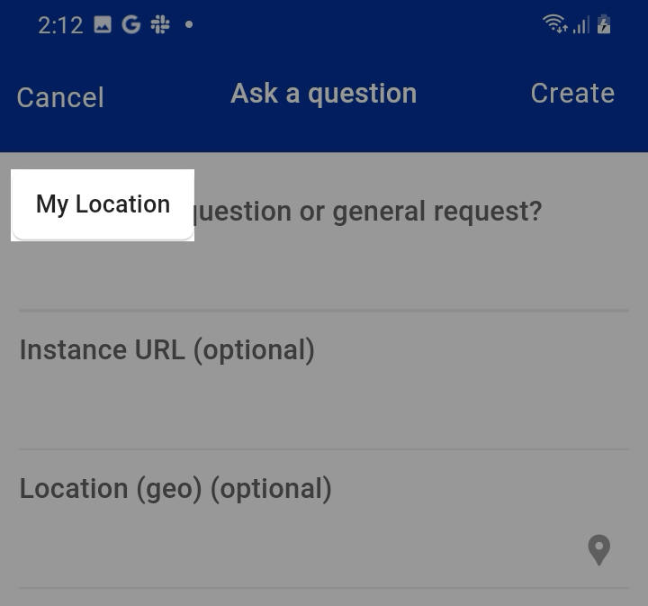Viewport: 648px width, 606px height.
Task: Tap the image notification icon in status bar
Action: (103, 25)
